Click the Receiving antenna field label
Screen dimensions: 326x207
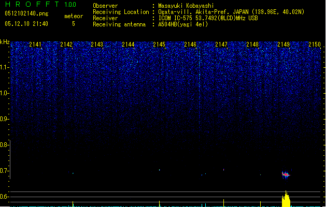pos(119,24)
